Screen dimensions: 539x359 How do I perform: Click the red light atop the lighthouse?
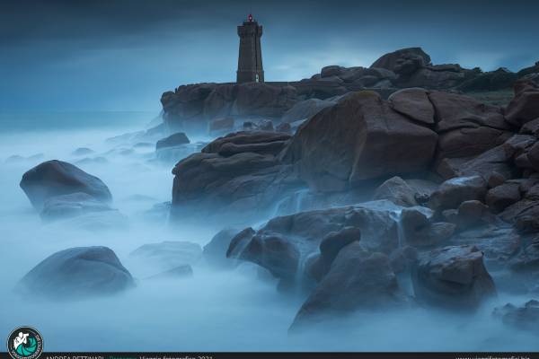click(x=250, y=17)
